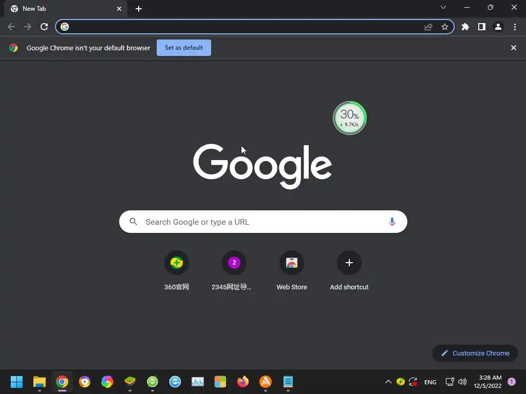Open the tab search chevron
The image size is (526, 394).
click(x=443, y=7)
